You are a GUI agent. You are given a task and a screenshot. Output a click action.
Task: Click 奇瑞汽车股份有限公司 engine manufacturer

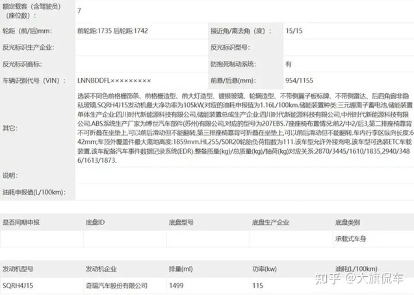(116, 285)
